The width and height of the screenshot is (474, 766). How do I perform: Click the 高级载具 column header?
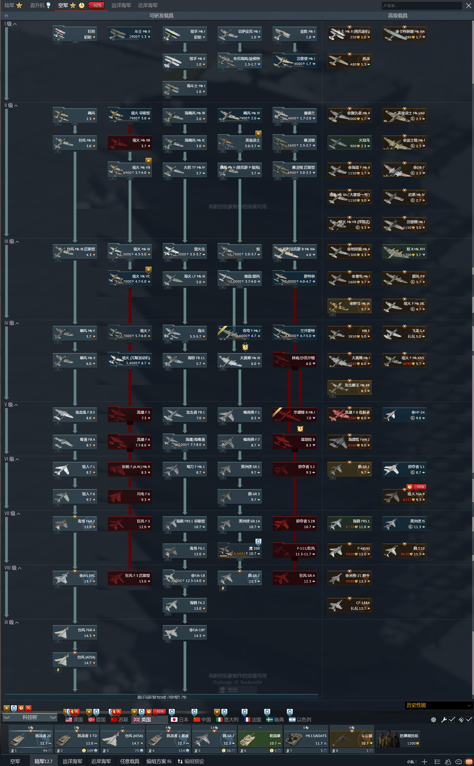pyautogui.click(x=398, y=16)
